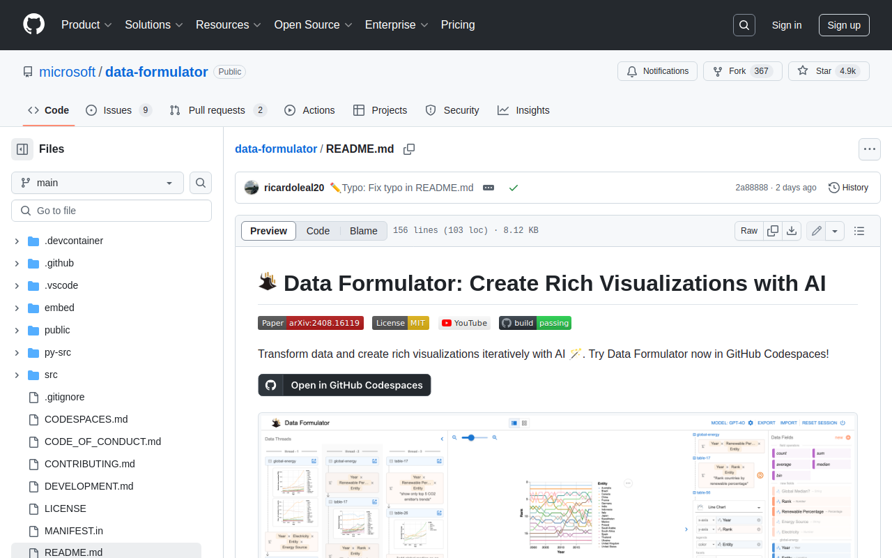Screen dimensions: 892x558
Task: Open edit options dropdown arrow
Action: 835,231
